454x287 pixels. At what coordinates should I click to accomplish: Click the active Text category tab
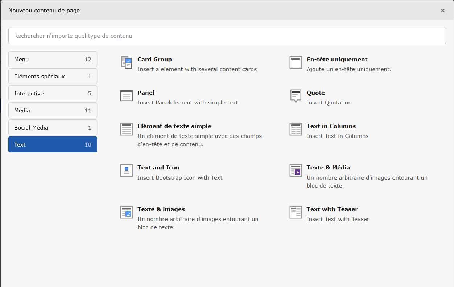tap(53, 144)
